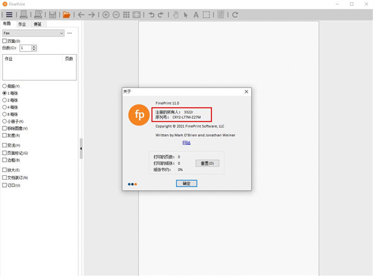
Task: Expand the Fax printer dropdown
Action: point(34,33)
